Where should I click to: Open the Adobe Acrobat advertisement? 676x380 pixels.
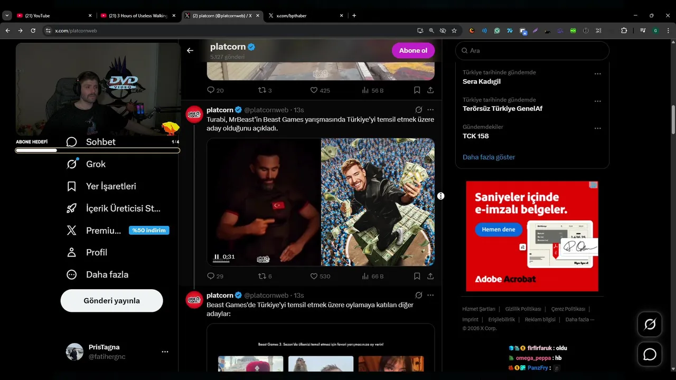532,236
